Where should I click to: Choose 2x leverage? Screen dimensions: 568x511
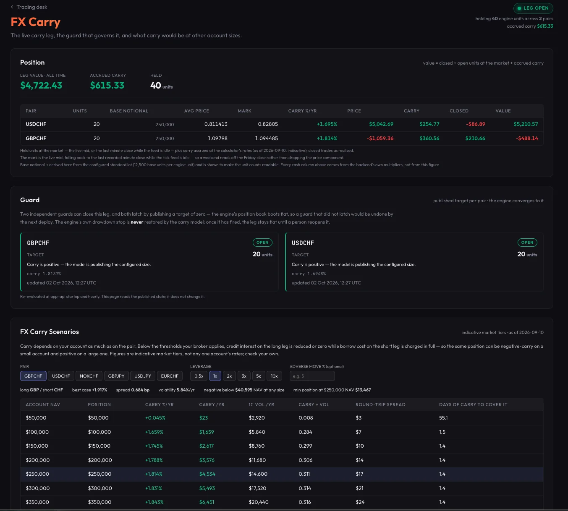pos(229,376)
